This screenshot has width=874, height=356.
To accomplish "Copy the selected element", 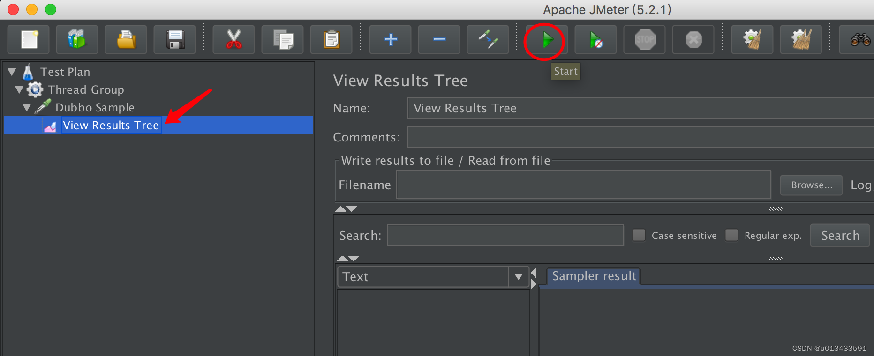I will [283, 39].
